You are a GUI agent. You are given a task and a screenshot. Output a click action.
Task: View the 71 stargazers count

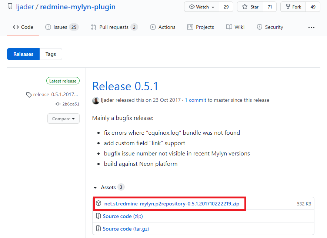tap(270, 7)
